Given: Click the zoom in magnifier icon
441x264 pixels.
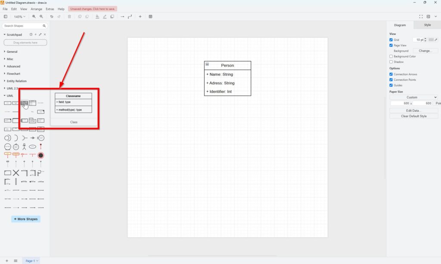Looking at the screenshot, I should (34, 17).
